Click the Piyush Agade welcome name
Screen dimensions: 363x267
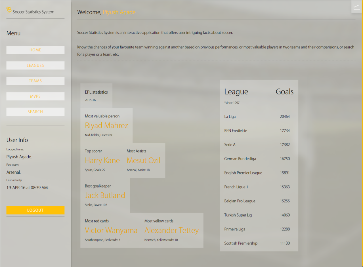[x=119, y=12]
